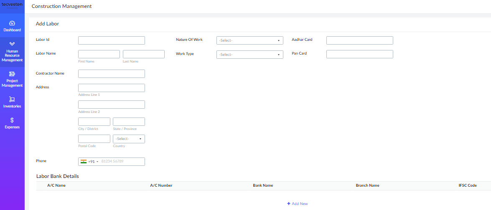Click Add New bank details link
Screen dimensions: 491x210
(300, 204)
